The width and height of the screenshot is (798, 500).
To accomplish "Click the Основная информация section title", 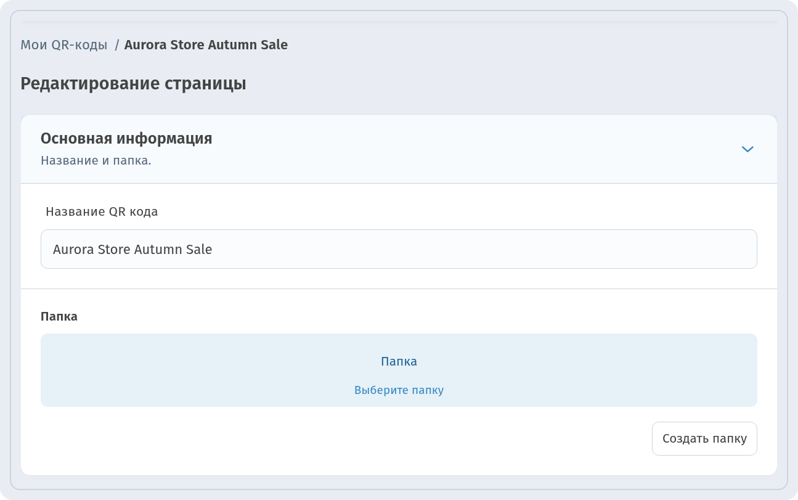I will coord(126,139).
